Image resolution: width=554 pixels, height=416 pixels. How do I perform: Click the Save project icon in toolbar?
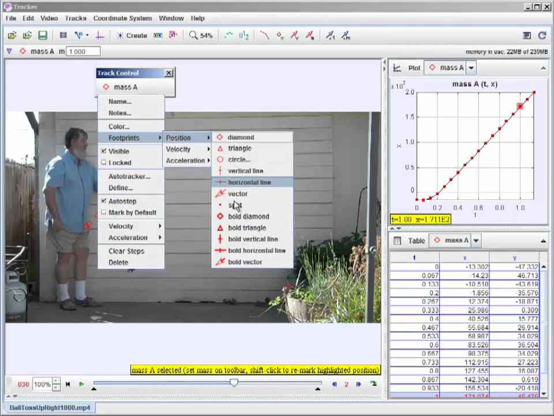coord(43,35)
